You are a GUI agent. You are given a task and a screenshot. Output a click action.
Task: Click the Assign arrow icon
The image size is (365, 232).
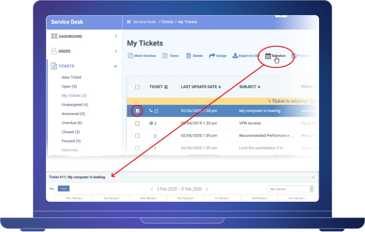pyautogui.click(x=212, y=56)
